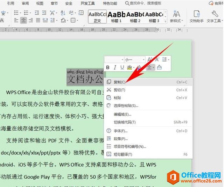Click the show/hide paragraph marks icon
The image size is (224, 187).
point(71,13)
